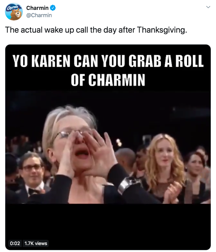Click the 0:02 video duration badge

[15, 243]
